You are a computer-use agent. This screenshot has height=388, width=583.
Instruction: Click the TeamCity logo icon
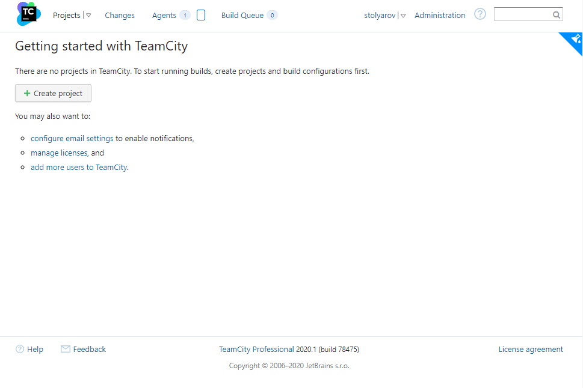(29, 14)
